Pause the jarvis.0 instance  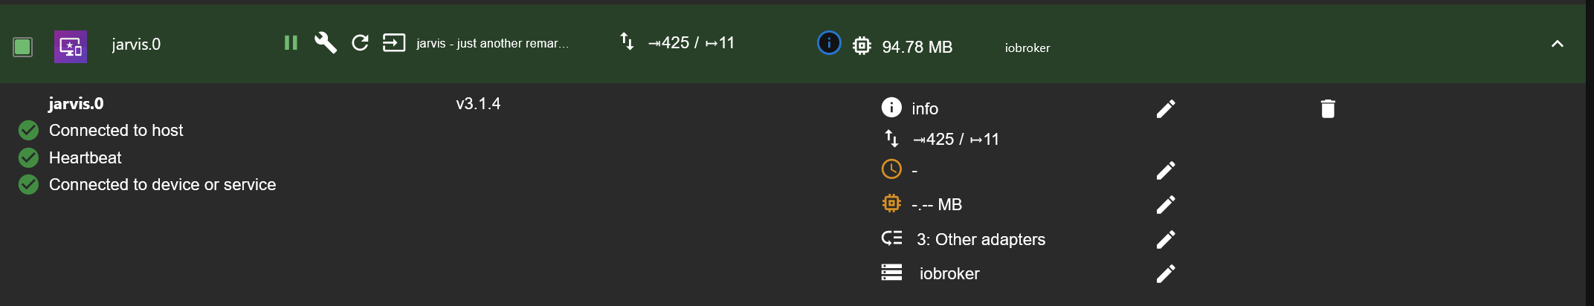tap(291, 43)
